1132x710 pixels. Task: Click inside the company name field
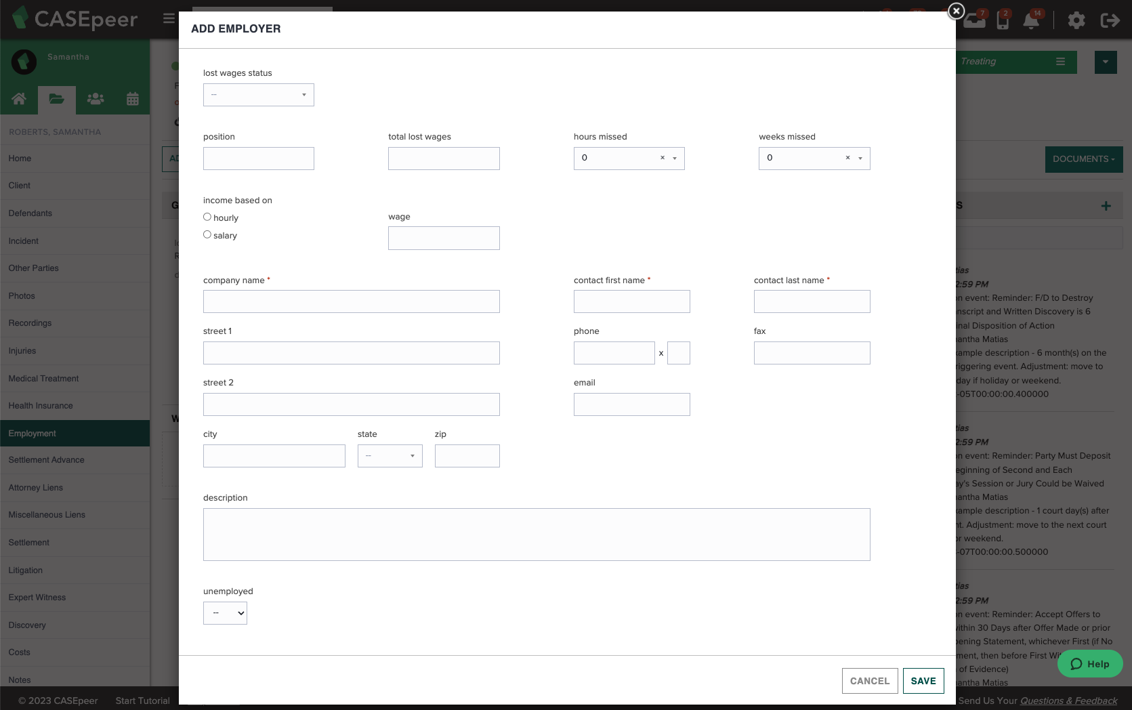coord(351,301)
